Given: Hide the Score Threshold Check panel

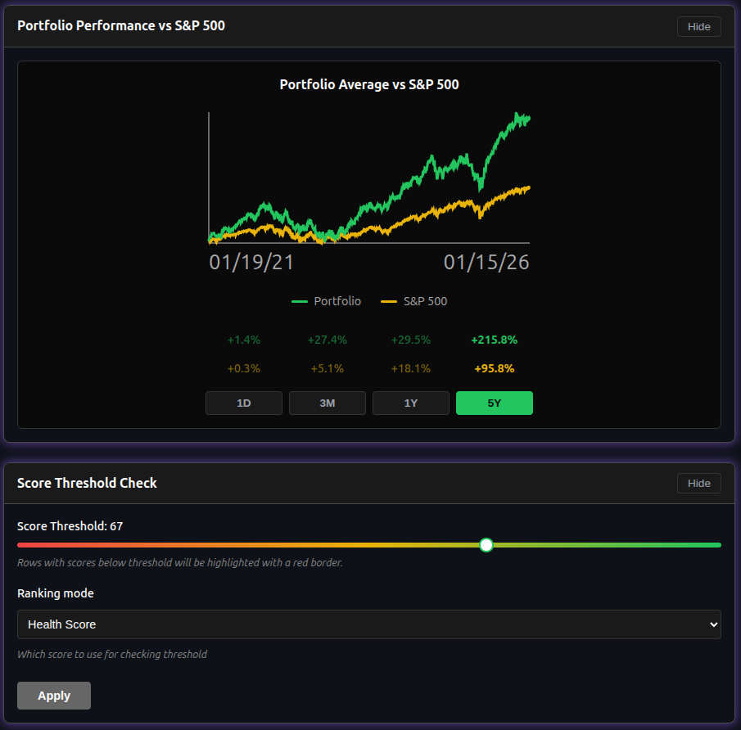Looking at the screenshot, I should (x=698, y=483).
